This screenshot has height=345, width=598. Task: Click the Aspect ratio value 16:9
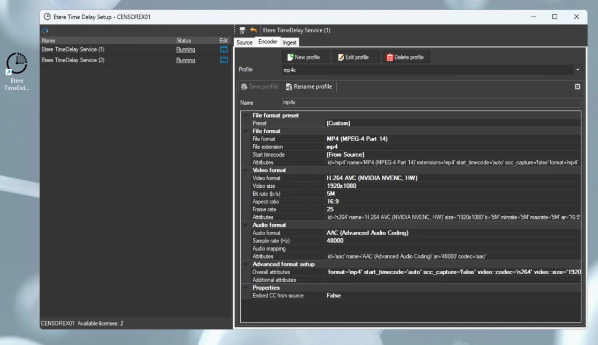333,202
